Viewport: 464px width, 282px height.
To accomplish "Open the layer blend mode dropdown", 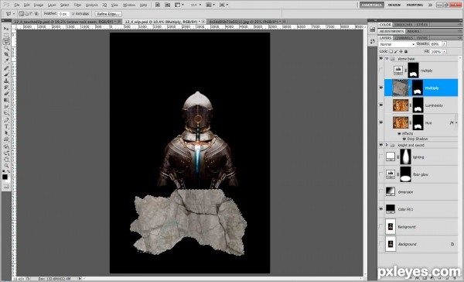I will pyautogui.click(x=397, y=44).
